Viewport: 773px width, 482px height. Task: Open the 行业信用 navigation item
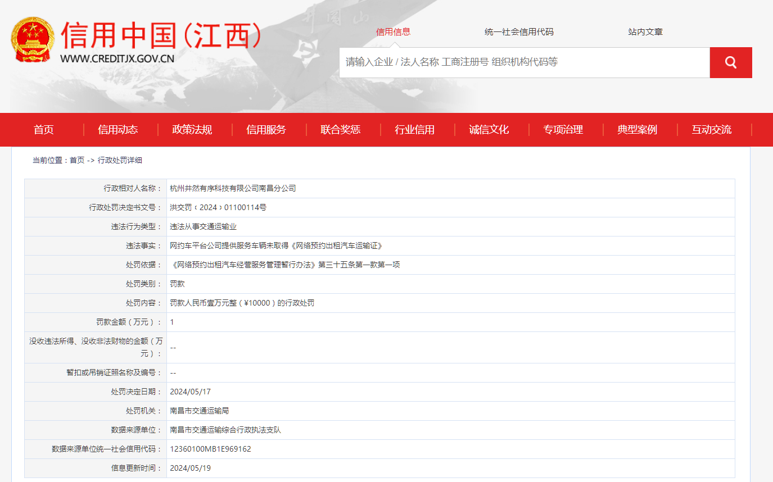414,130
